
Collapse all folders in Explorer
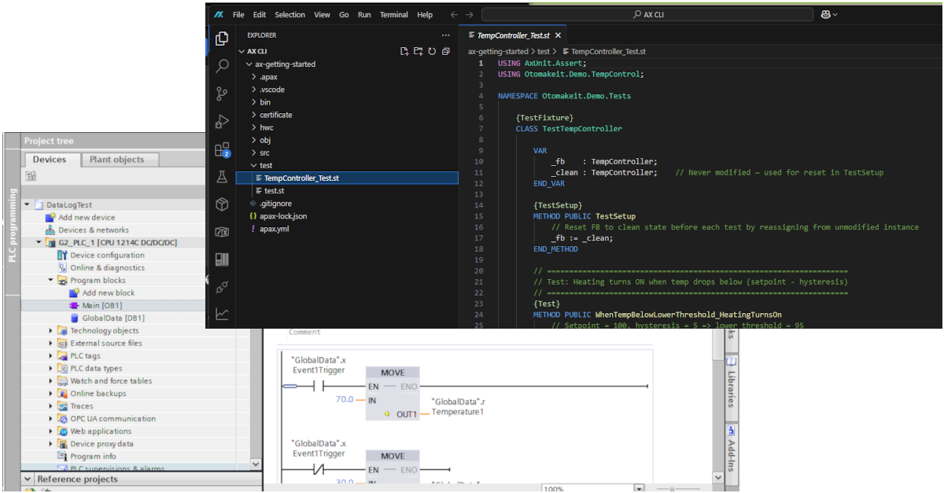pos(446,50)
